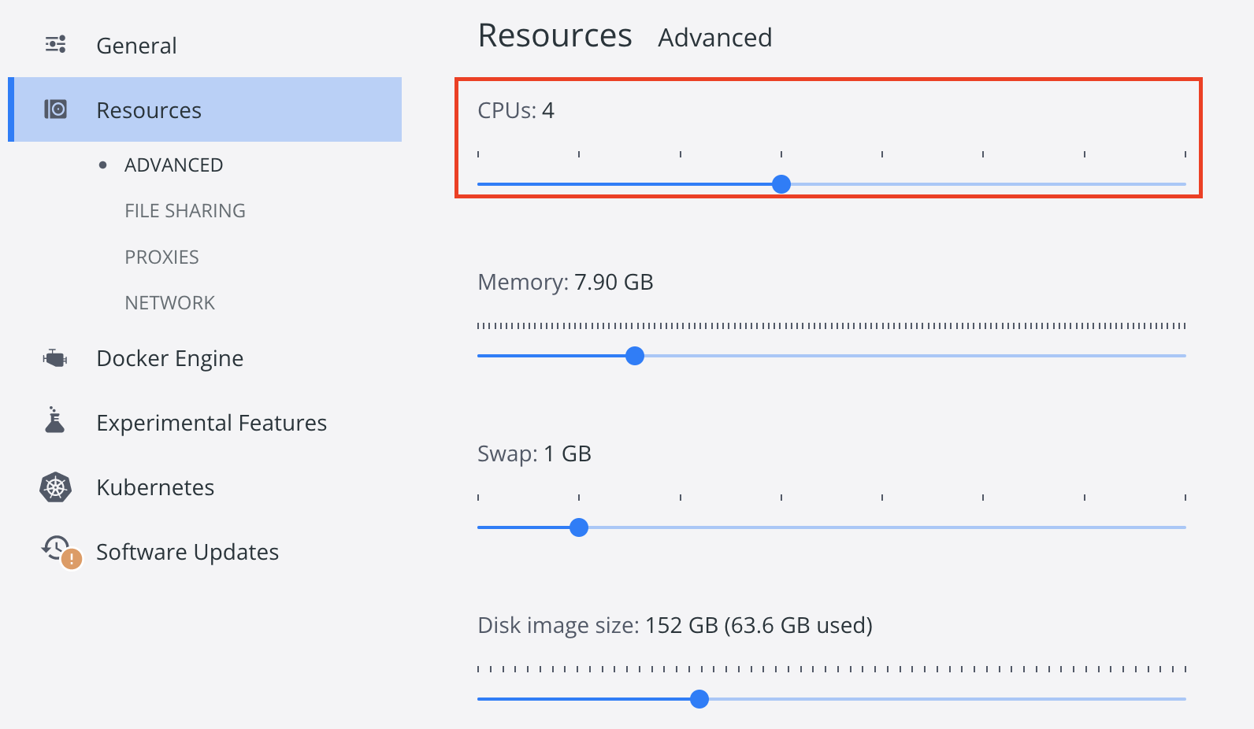Click the Memory slider handle
Screen dimensions: 1254x729
coord(635,356)
